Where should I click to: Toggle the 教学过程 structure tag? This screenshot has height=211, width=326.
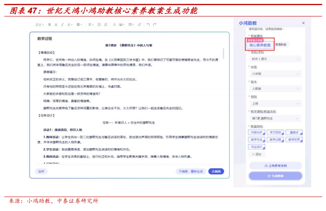[275, 140]
